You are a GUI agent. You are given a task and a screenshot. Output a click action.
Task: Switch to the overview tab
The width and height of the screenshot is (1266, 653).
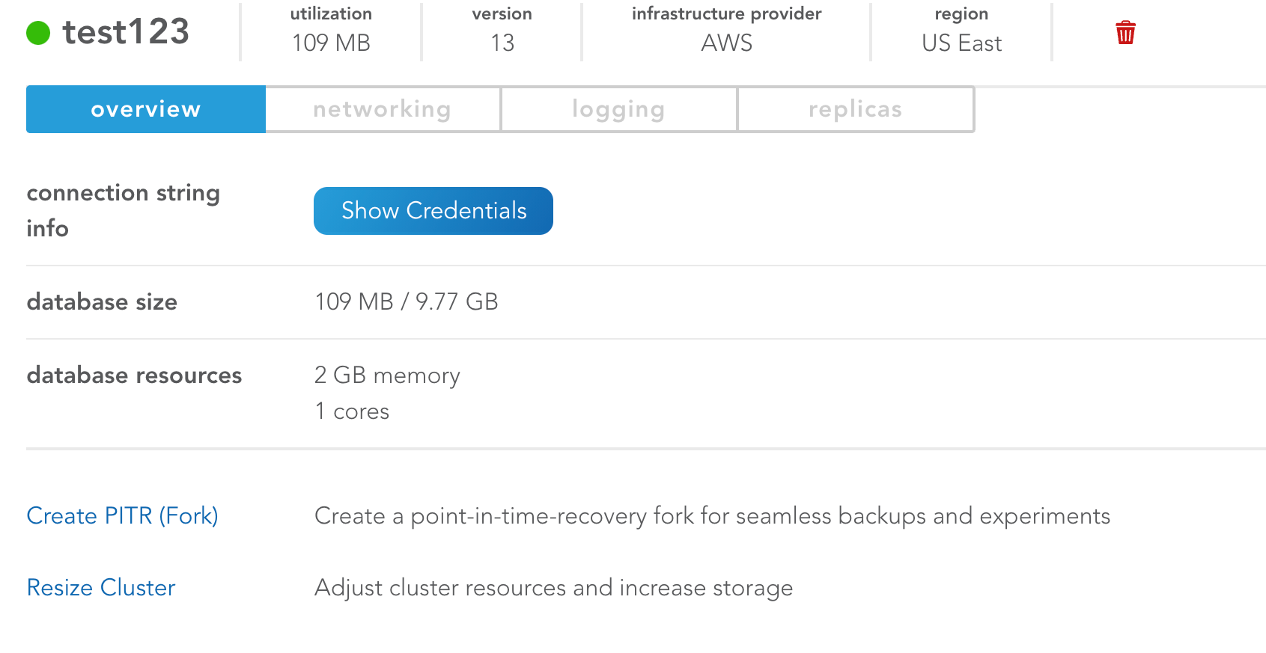tap(146, 109)
